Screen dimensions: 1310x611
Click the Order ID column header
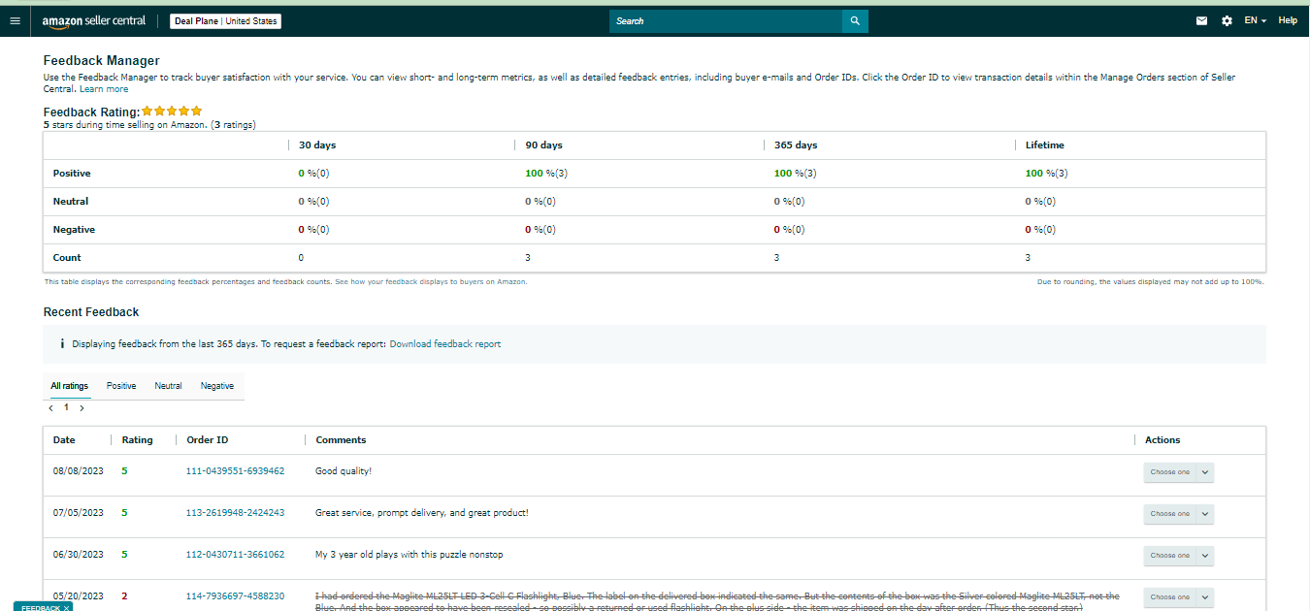(208, 440)
